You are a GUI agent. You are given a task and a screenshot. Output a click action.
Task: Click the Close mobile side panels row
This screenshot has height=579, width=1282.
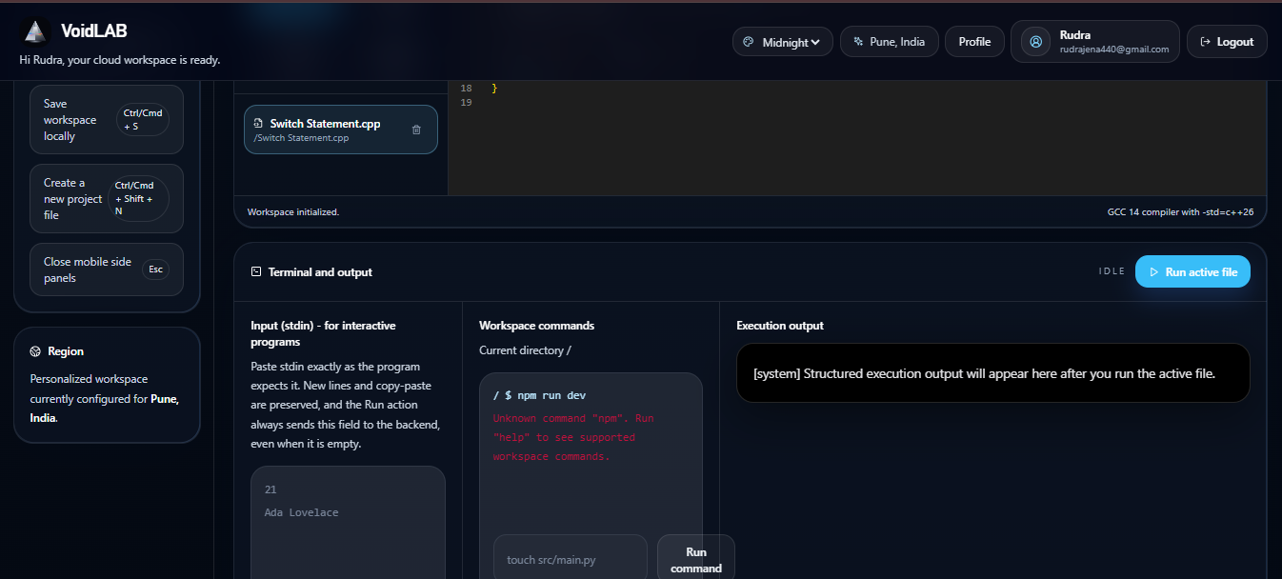click(107, 270)
